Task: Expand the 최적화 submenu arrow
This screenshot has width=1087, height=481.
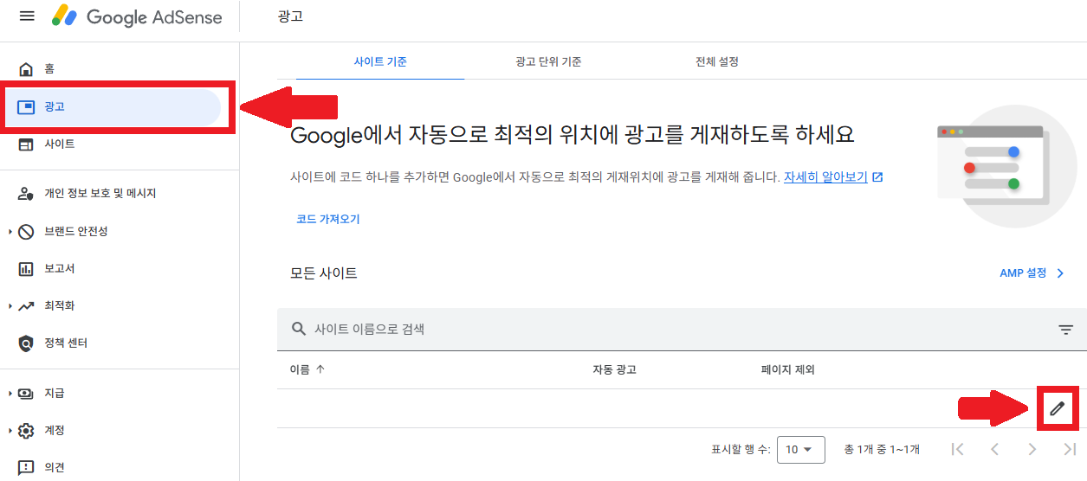Action: point(10,306)
